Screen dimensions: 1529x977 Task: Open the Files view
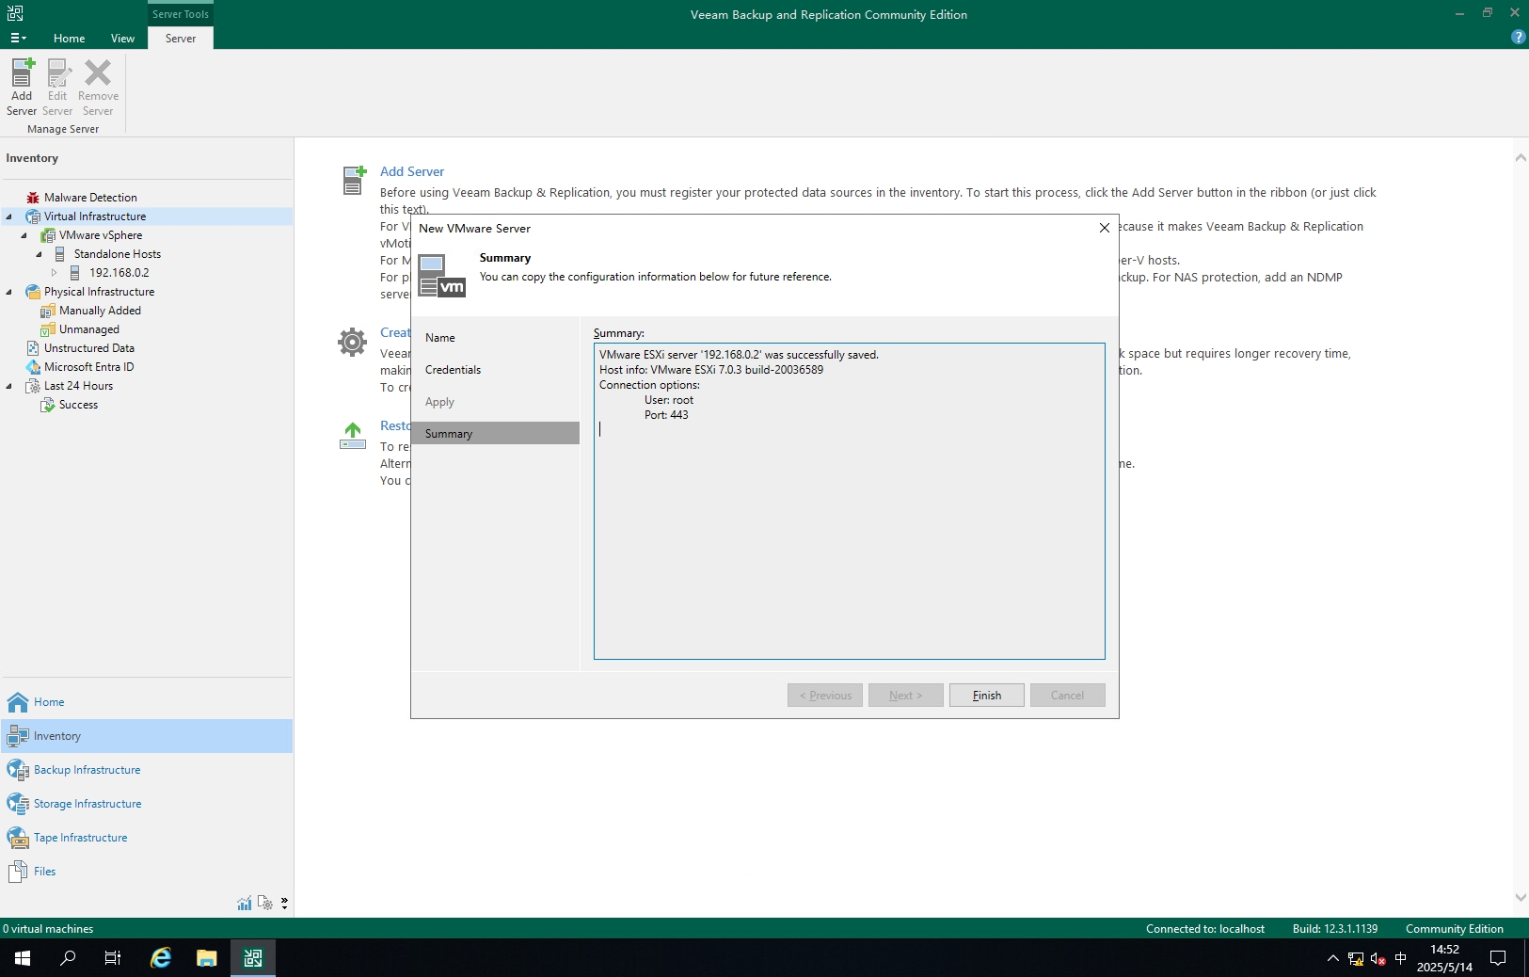click(44, 872)
